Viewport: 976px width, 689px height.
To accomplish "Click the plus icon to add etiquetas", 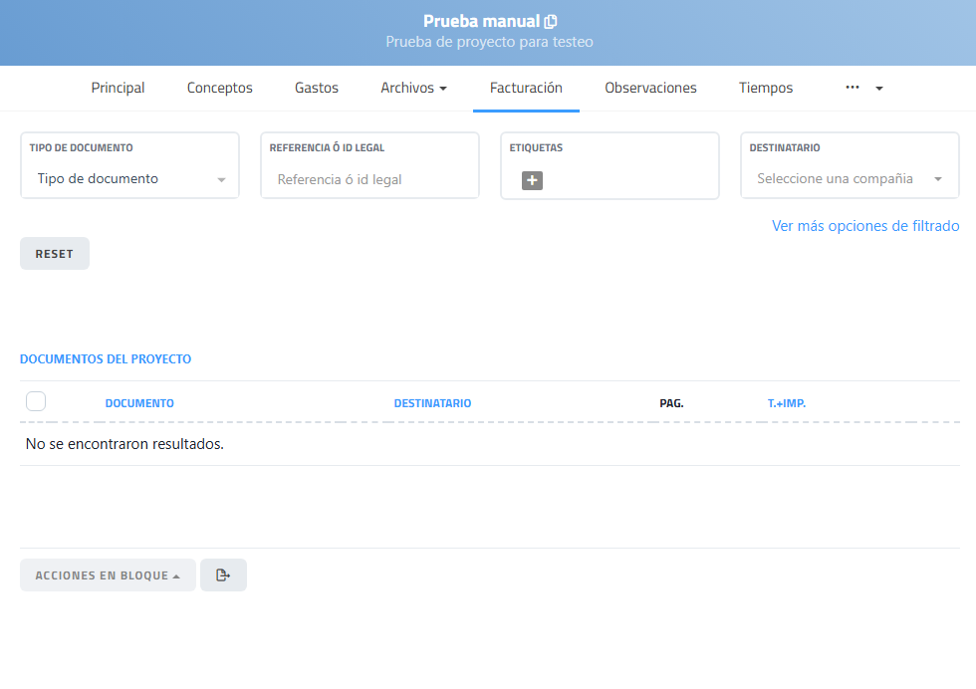I will pyautogui.click(x=533, y=180).
